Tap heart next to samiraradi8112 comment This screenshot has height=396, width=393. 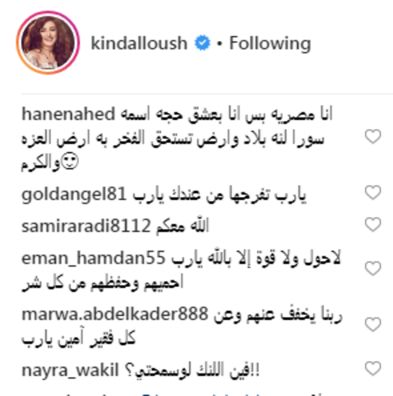(x=373, y=225)
